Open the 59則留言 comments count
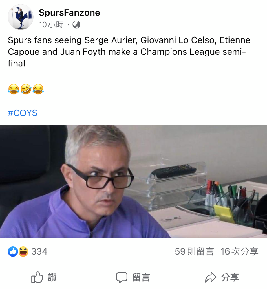This screenshot has height=289, width=267. point(194,251)
